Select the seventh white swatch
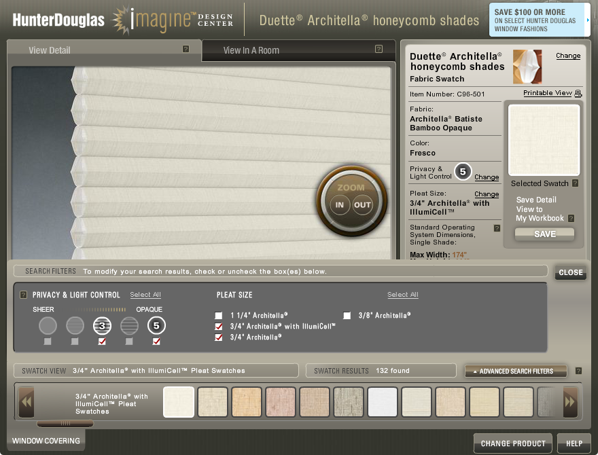The height and width of the screenshot is (455, 598). point(383,402)
